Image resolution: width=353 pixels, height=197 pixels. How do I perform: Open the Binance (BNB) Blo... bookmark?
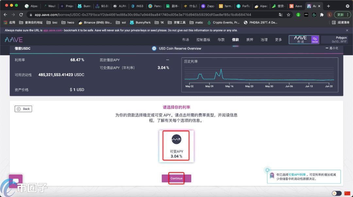pos(95,23)
